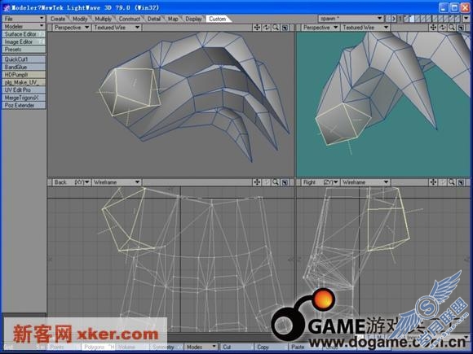The width and height of the screenshot is (473, 354).
Task: Switch to the Multiply tab
Action: [104, 19]
